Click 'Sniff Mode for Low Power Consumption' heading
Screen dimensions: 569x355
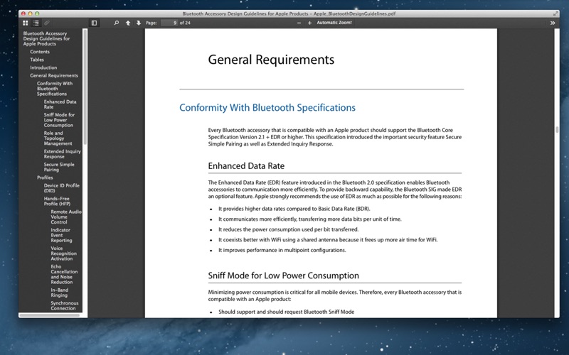[283, 275]
